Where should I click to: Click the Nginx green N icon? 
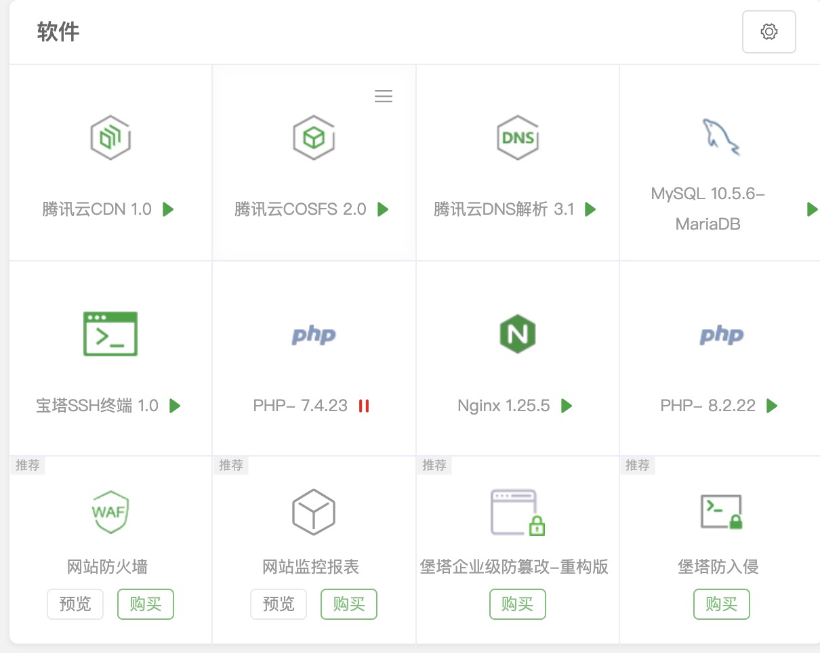518,334
